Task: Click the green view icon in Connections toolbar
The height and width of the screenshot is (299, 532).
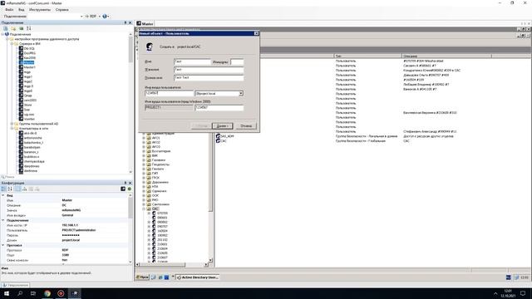Action: pos(21,28)
